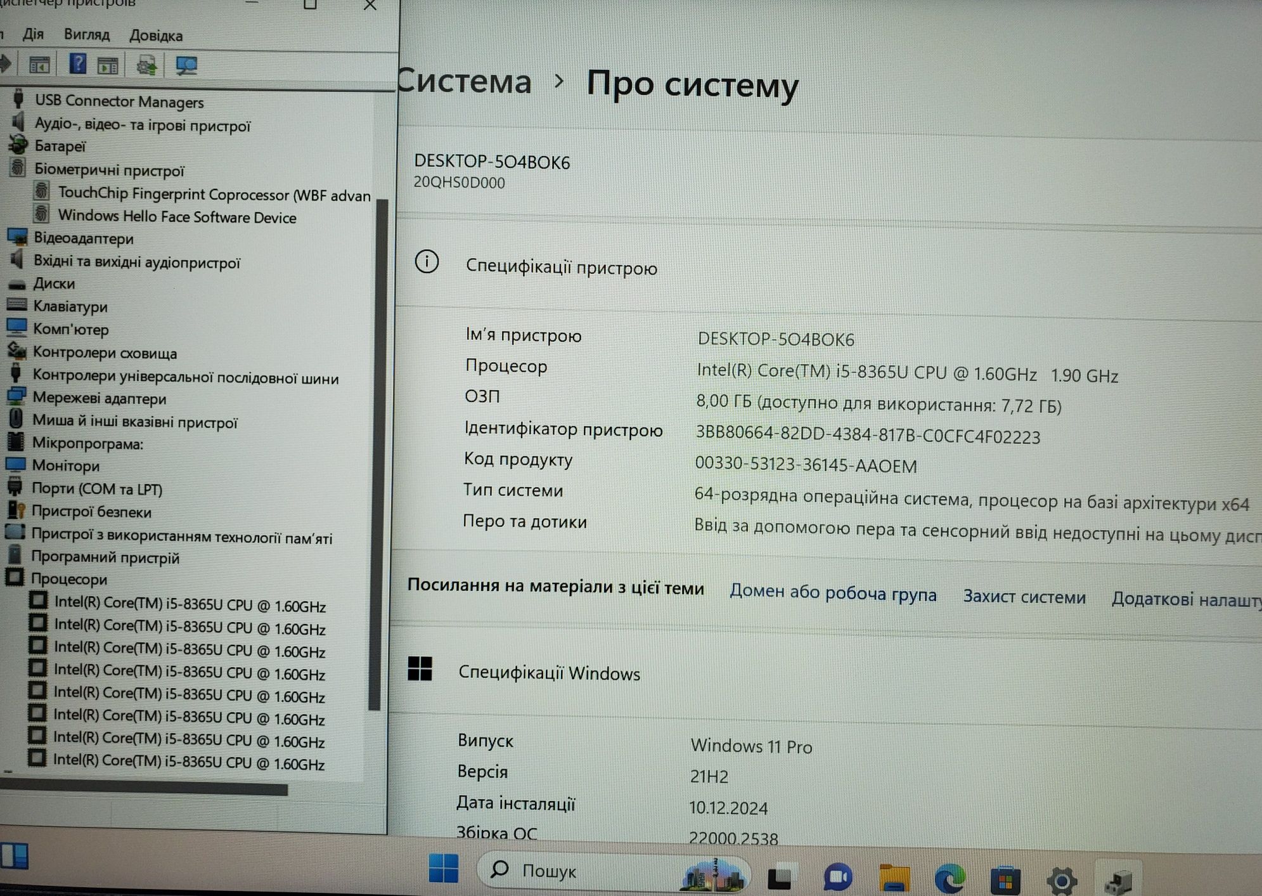The height and width of the screenshot is (896, 1262).
Task: Open File Explorer from taskbar
Action: coord(894,879)
